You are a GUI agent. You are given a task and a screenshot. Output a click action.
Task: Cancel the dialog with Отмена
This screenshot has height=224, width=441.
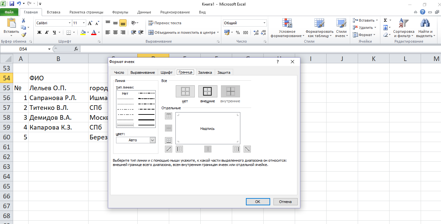coord(285,202)
